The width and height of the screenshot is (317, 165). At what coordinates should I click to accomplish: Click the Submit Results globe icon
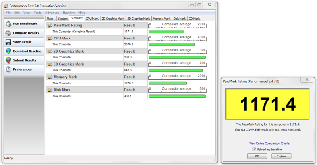[8, 60]
